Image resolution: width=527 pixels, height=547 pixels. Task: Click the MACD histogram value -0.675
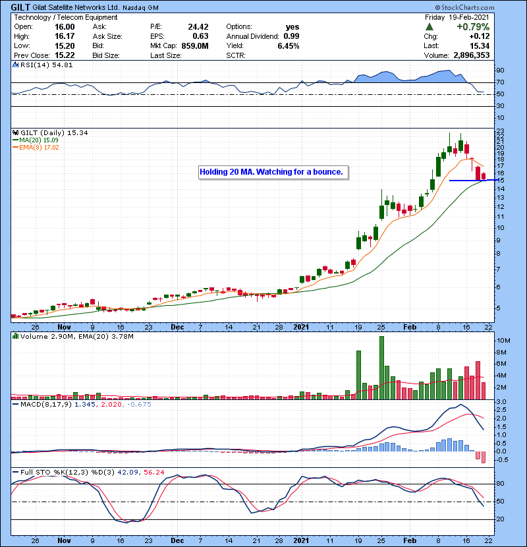click(139, 405)
